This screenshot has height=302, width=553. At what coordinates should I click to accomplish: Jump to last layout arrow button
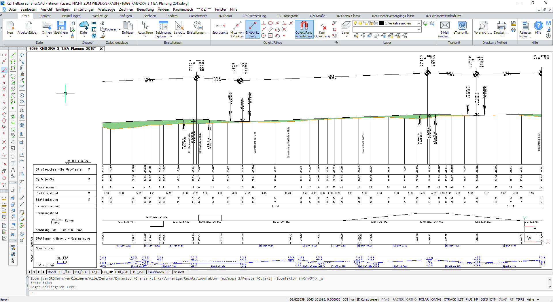click(x=44, y=272)
